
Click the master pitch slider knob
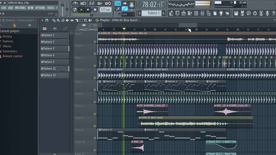[x=67, y=9]
